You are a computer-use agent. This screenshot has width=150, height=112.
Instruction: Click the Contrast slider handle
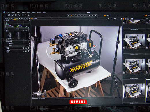(18, 35)
